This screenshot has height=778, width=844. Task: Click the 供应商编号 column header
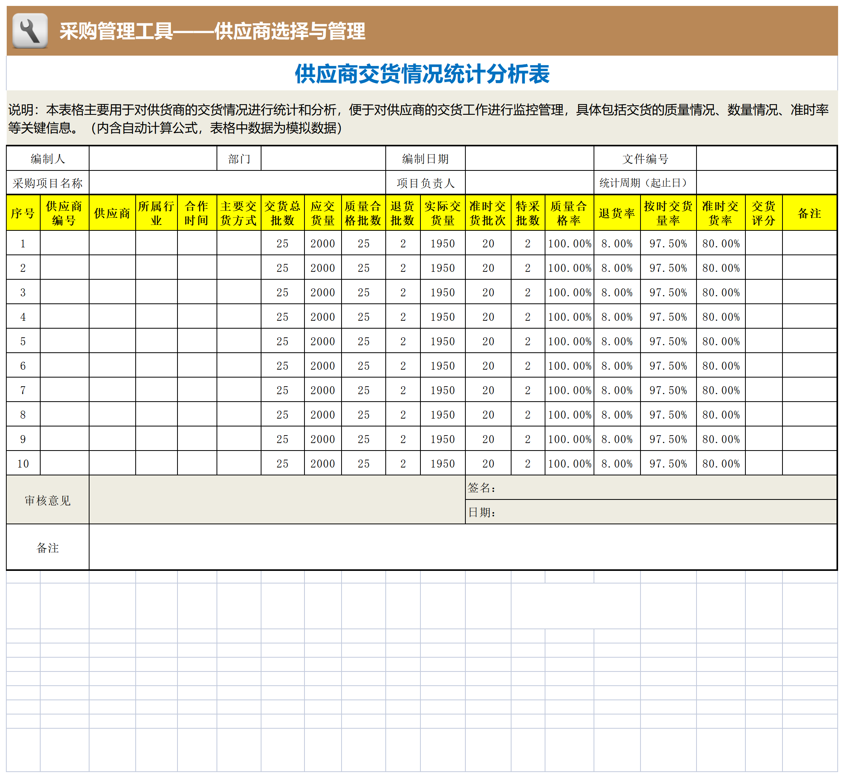coord(64,213)
